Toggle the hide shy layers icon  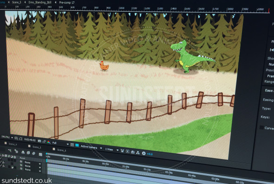[23, 152]
